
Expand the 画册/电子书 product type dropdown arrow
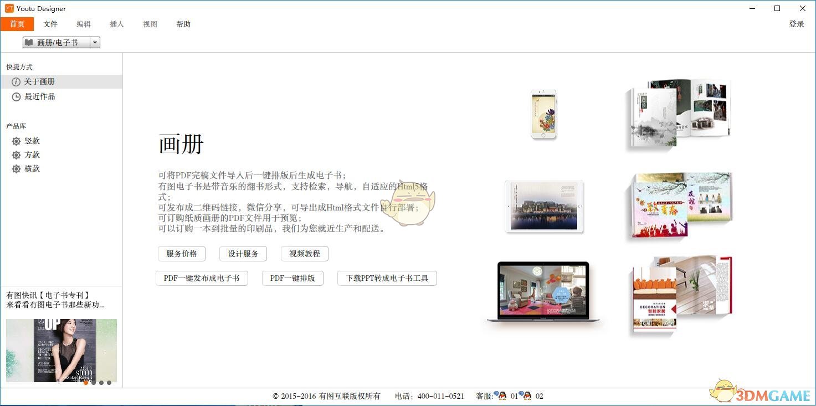click(x=95, y=42)
